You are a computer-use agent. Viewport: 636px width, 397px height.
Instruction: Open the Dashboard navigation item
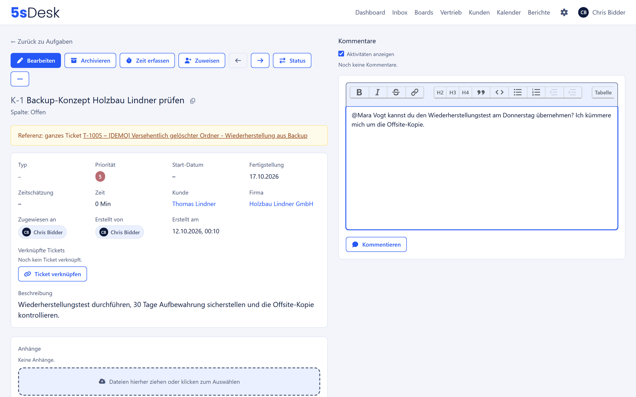coord(370,12)
